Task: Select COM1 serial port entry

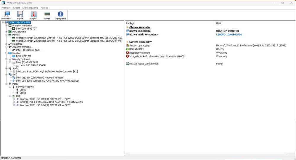Action: (23, 90)
